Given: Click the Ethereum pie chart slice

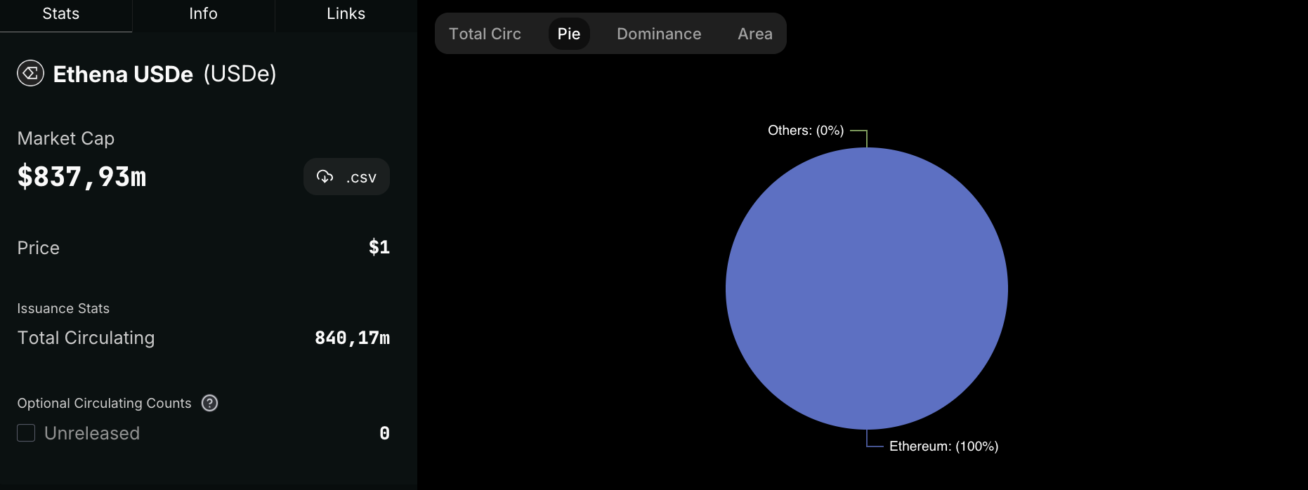Looking at the screenshot, I should pyautogui.click(x=867, y=289).
